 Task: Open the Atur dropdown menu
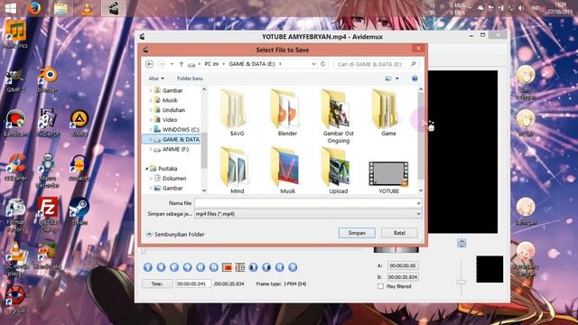point(156,79)
